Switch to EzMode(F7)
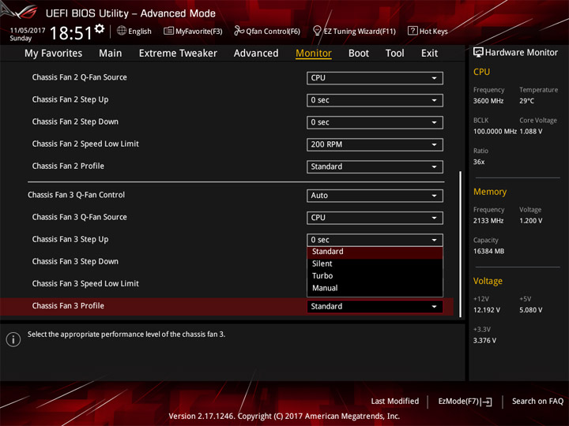The height and width of the screenshot is (426, 569). pyautogui.click(x=465, y=401)
